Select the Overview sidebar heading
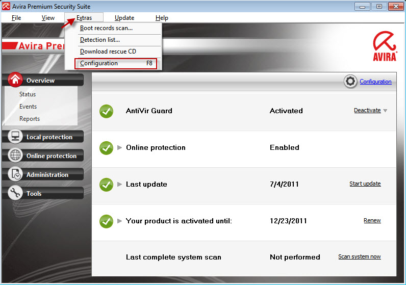Viewport: 406px width, 285px height. pyautogui.click(x=43, y=80)
